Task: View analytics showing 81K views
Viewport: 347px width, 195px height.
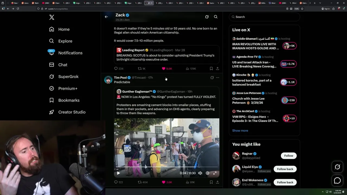Action: pyautogui.click(x=190, y=182)
